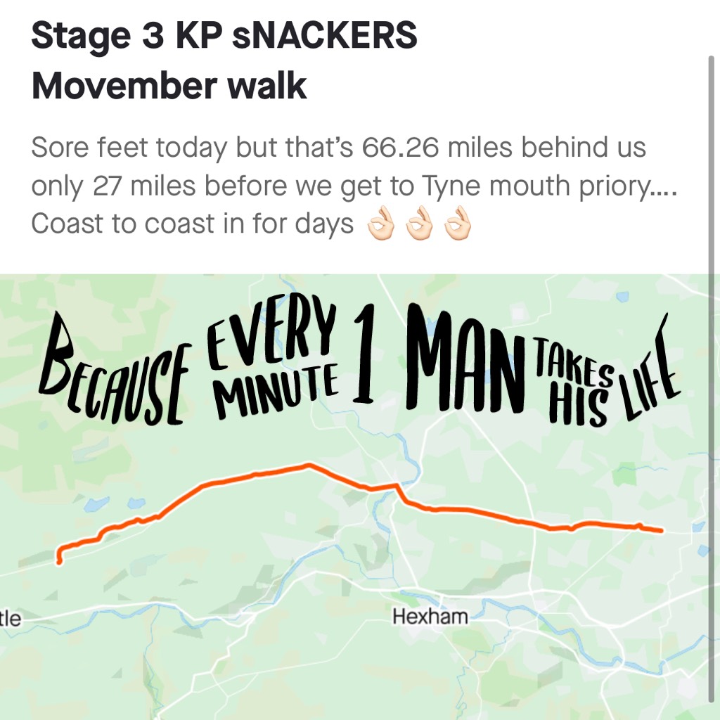The width and height of the screenshot is (720, 720).
Task: Click the '66.26 miles behind us' description line
Action: [x=338, y=147]
